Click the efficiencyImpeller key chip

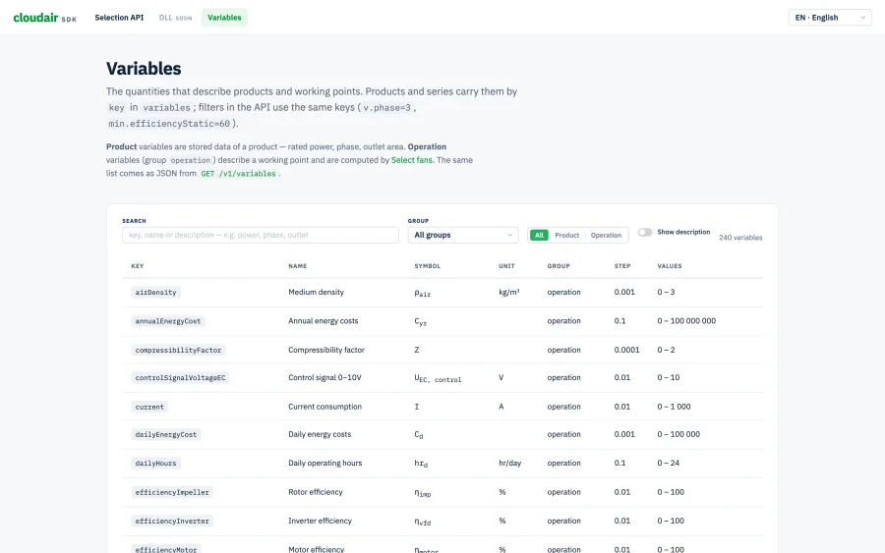click(x=172, y=493)
